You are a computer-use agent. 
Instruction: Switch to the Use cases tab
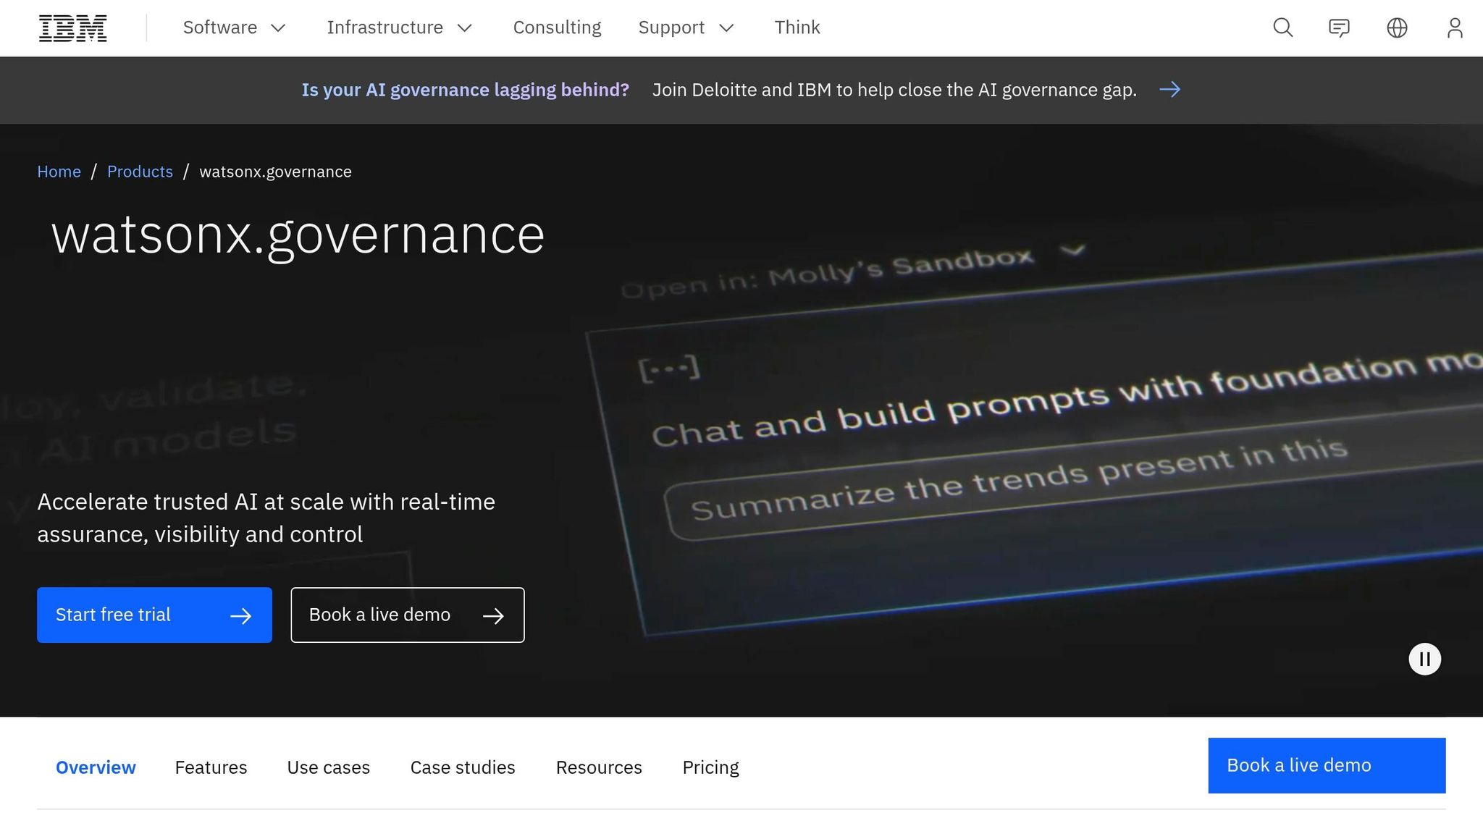(x=328, y=767)
